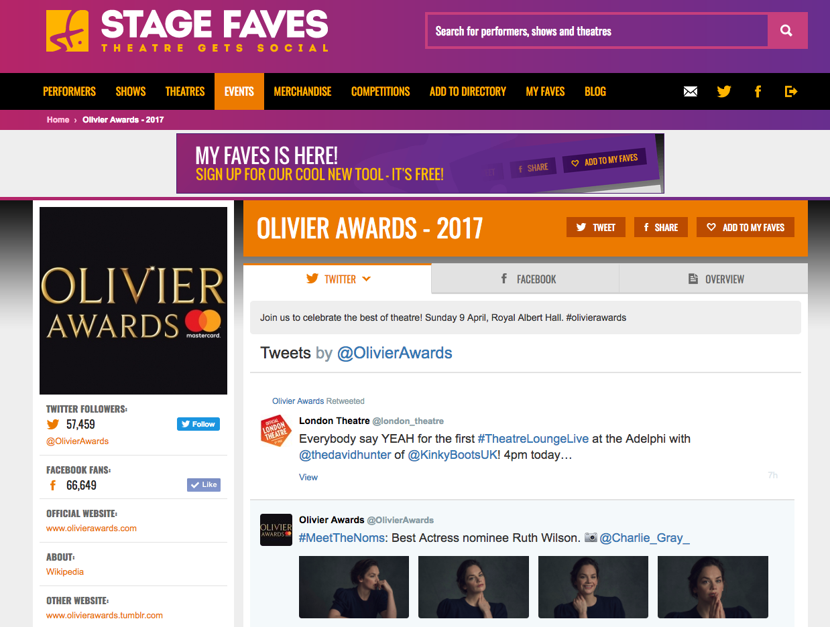Click the Add To My Faves button
Screen dimensions: 830x627
point(746,227)
